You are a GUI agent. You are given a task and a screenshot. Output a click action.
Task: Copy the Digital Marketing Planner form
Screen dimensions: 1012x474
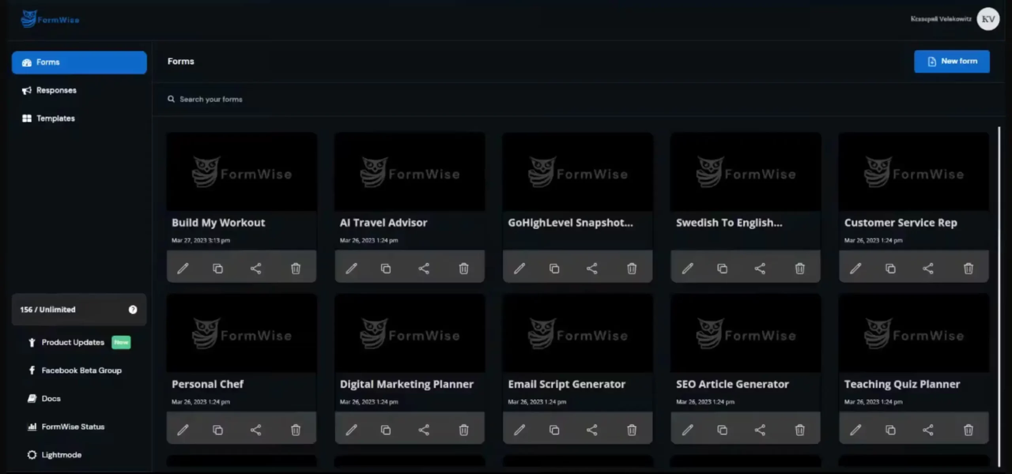[x=386, y=430]
